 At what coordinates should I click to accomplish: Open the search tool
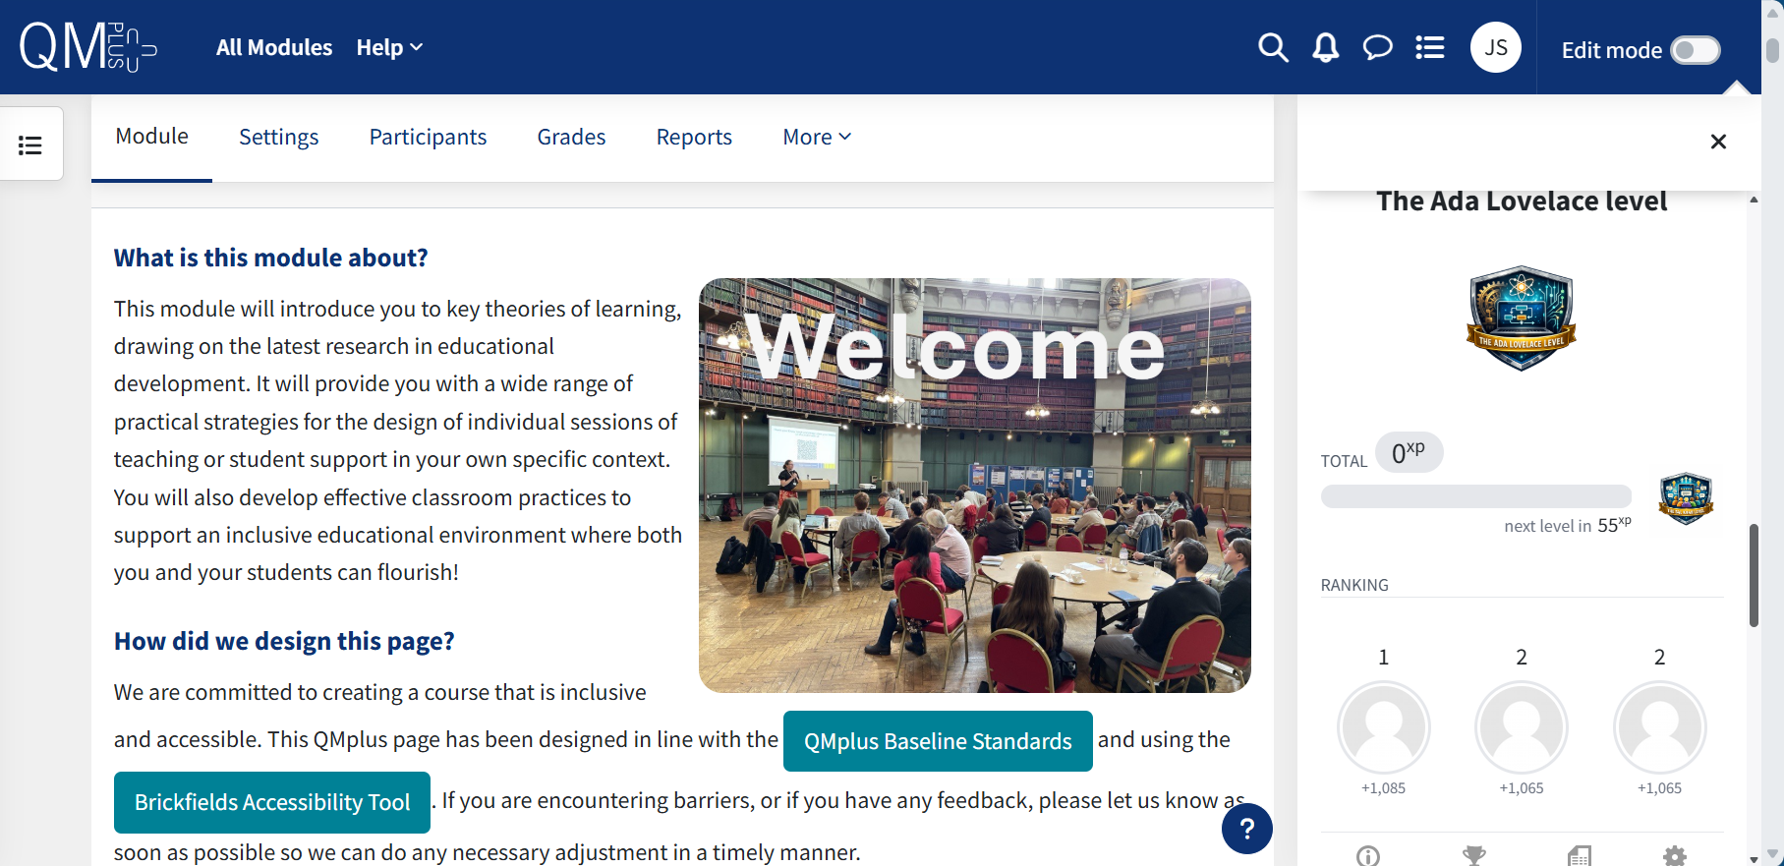click(1273, 47)
